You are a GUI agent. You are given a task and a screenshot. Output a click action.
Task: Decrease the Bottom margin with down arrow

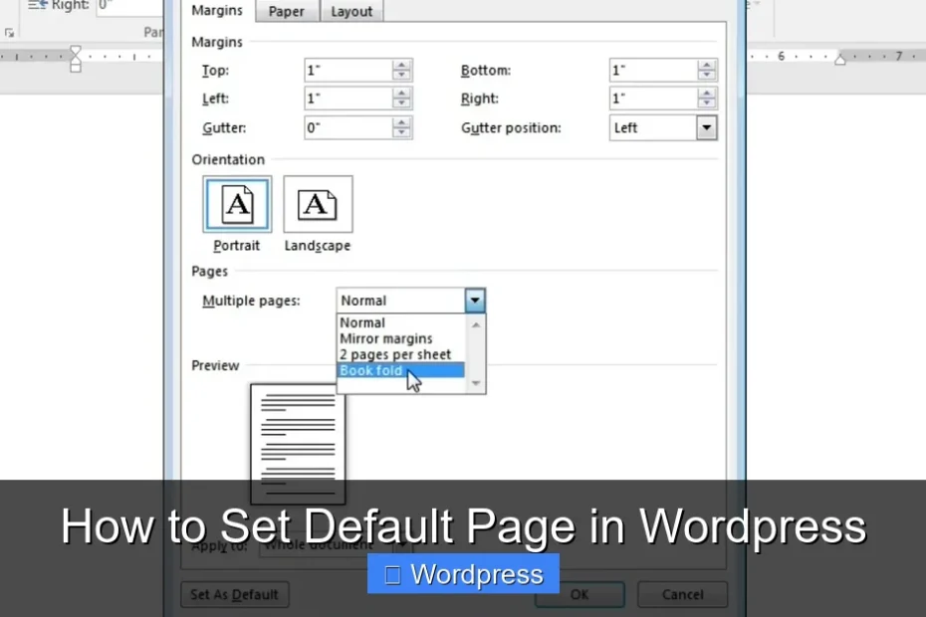(707, 76)
